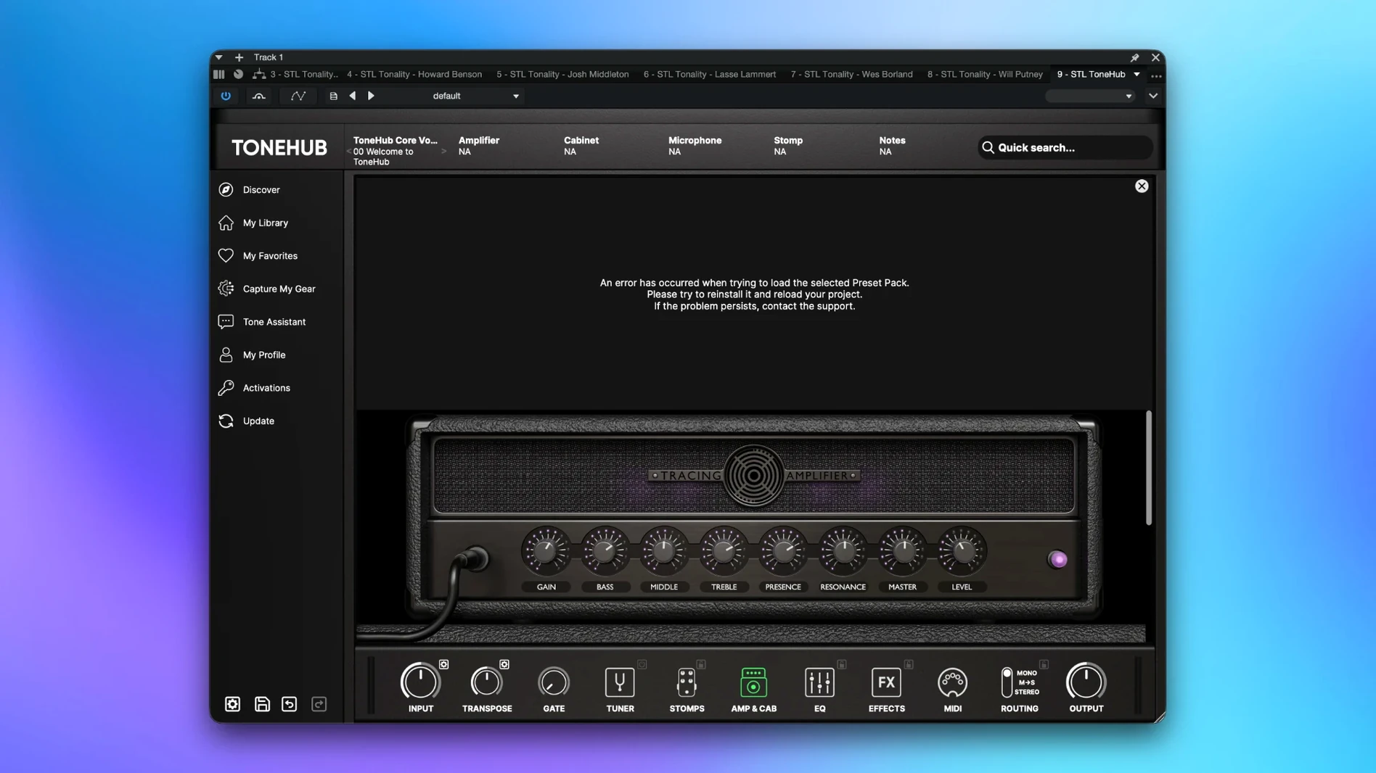Open the Activations key icon
This screenshot has width=1376, height=773.
tap(226, 388)
